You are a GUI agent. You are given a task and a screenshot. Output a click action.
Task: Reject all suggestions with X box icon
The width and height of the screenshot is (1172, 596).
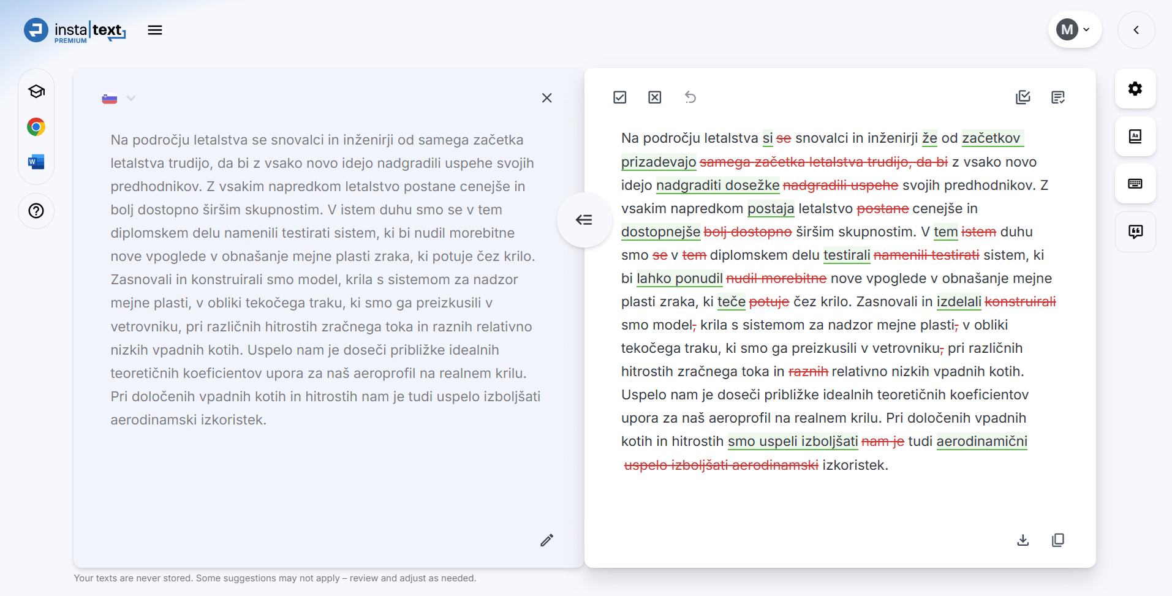pos(654,97)
